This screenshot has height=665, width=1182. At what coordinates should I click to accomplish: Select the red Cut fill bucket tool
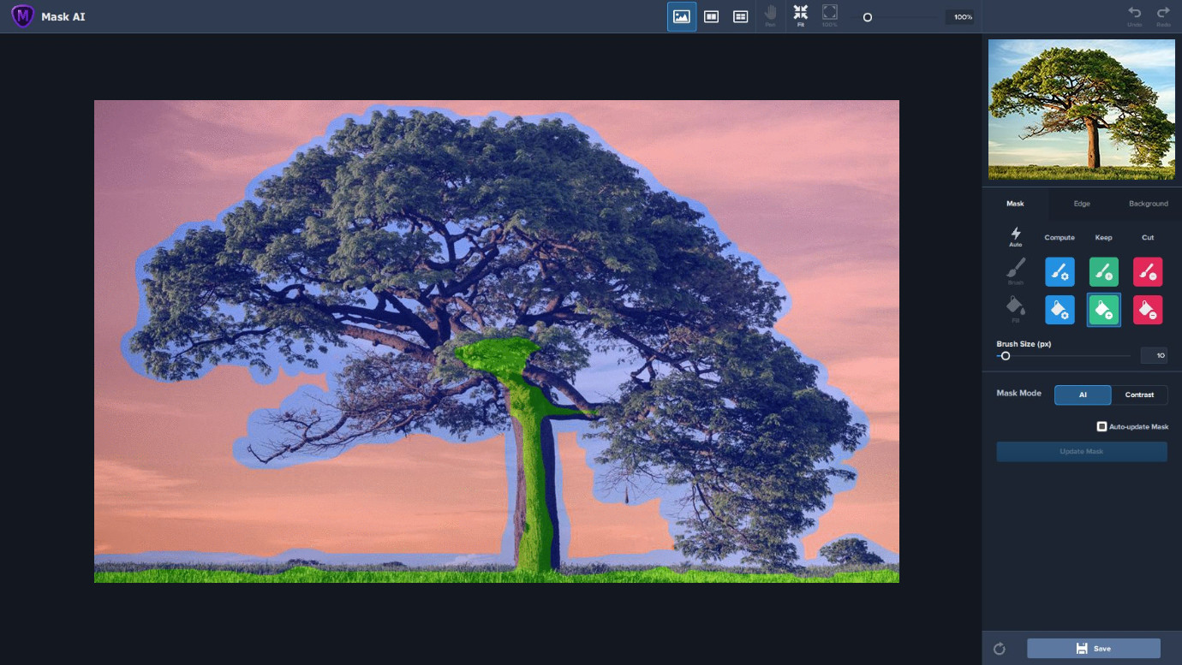click(1148, 310)
